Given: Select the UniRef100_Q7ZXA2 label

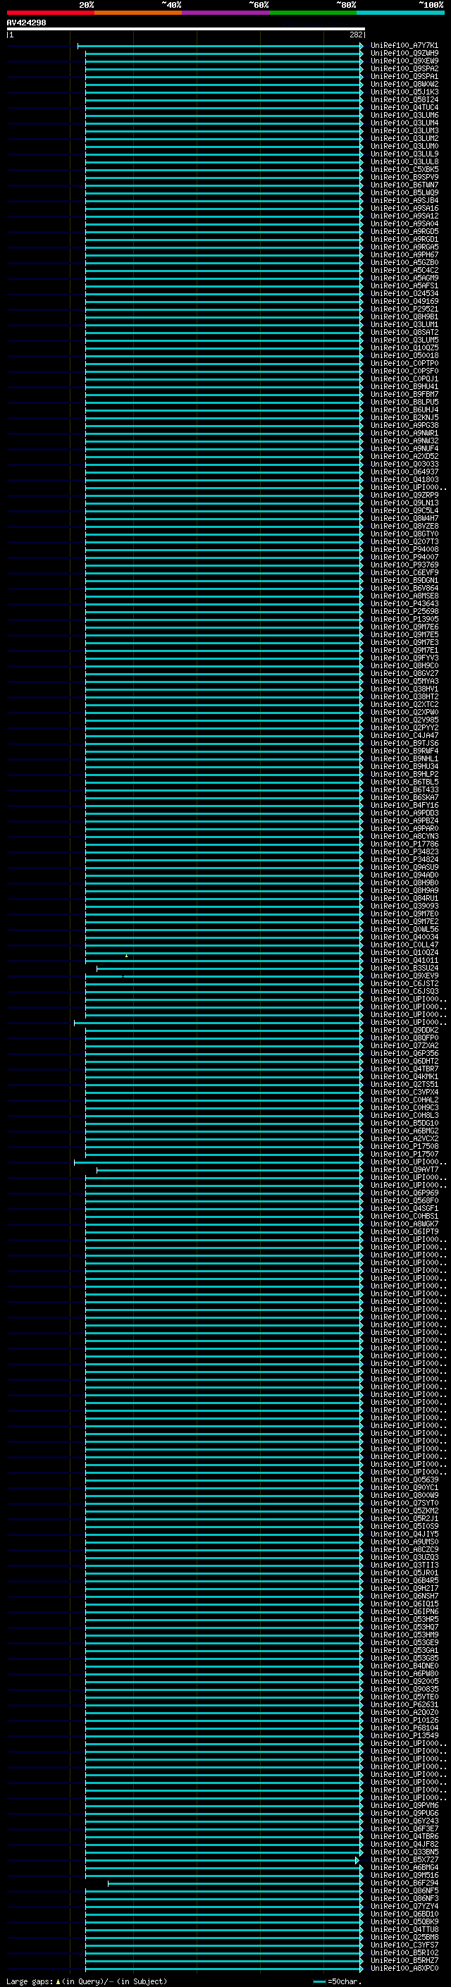Looking at the screenshot, I should (x=404, y=1045).
